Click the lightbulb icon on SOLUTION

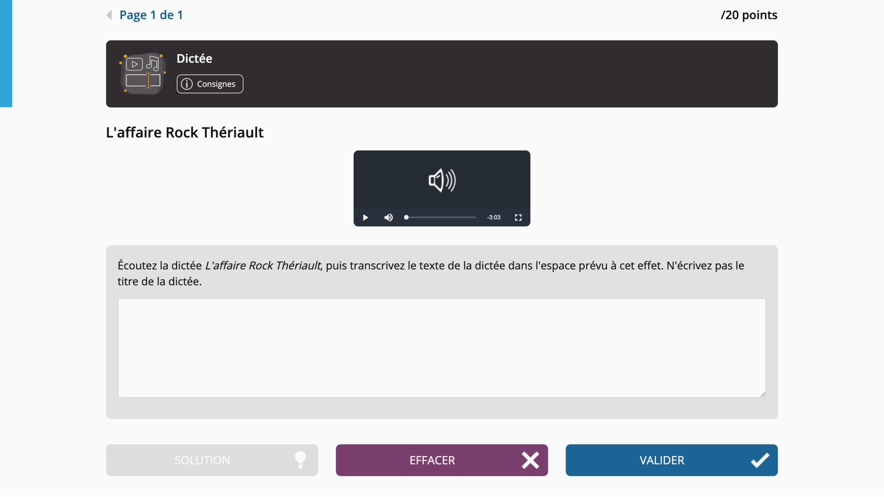point(300,460)
